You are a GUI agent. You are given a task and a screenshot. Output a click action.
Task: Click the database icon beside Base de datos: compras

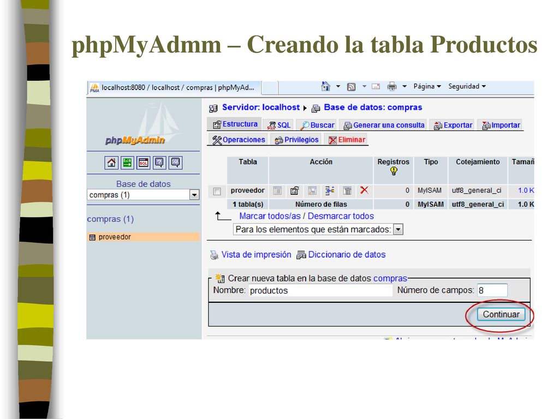pyautogui.click(x=316, y=109)
